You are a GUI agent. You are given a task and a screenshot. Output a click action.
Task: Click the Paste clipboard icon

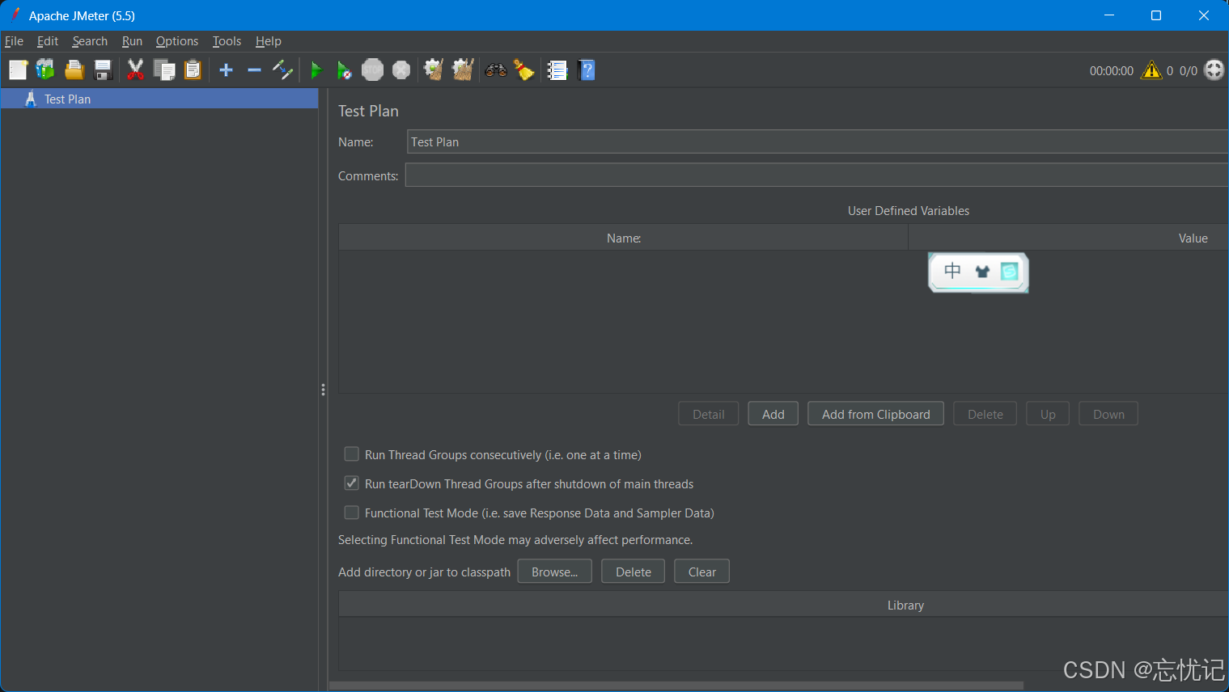193,70
